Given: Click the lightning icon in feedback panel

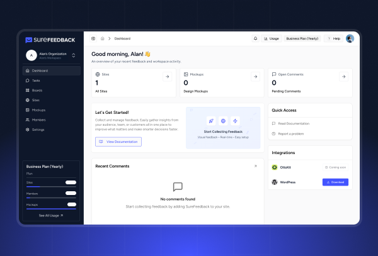Looking at the screenshot, I should pyautogui.click(x=235, y=121).
